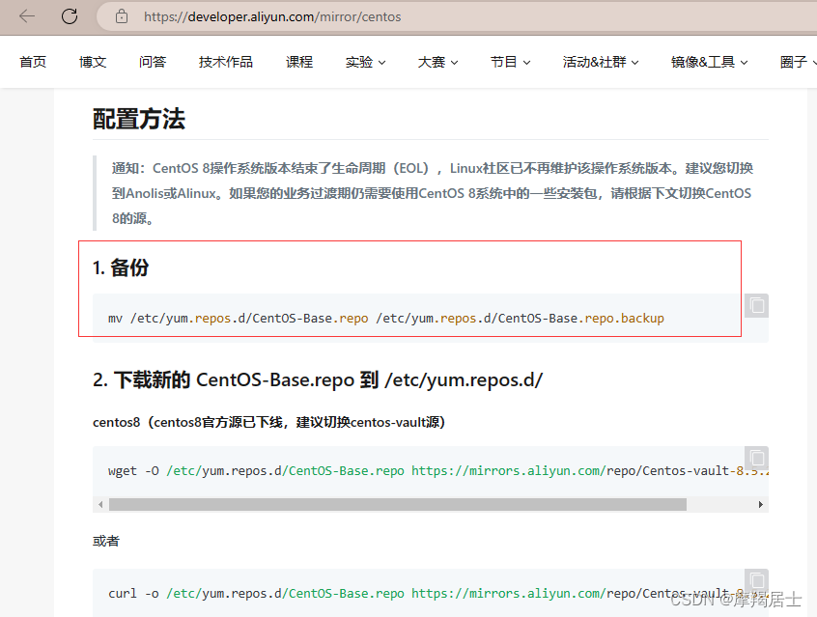Click the wget -O command text
Image resolution: width=817 pixels, height=617 pixels.
tap(437, 471)
